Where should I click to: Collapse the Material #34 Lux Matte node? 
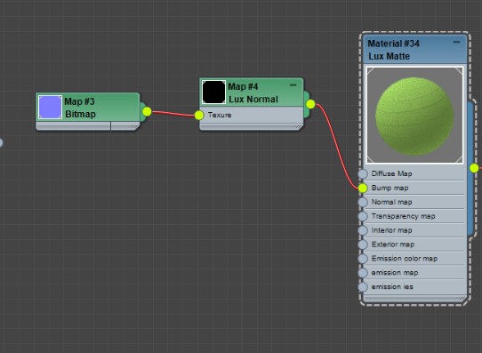[x=456, y=42]
